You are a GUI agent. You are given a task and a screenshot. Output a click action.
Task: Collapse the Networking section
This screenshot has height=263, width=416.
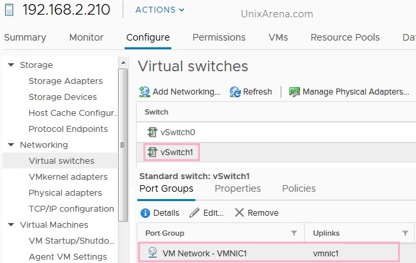point(11,145)
